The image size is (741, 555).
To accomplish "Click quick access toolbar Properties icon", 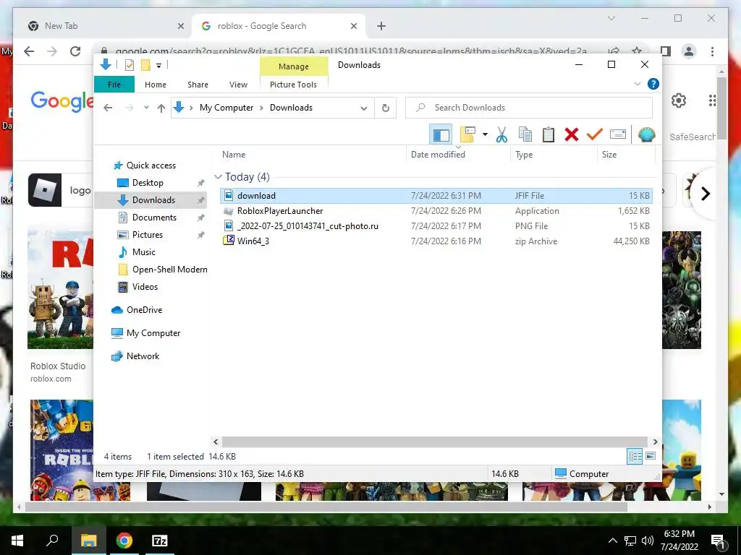I will point(129,65).
